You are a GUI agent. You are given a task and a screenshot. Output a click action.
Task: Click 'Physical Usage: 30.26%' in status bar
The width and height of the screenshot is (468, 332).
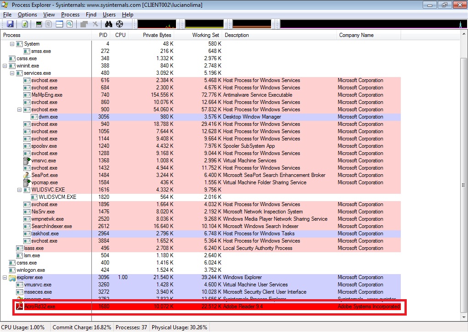[179, 327]
